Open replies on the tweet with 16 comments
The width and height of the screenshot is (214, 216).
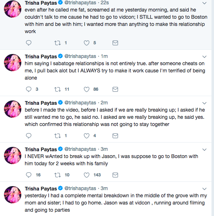coord(29,175)
